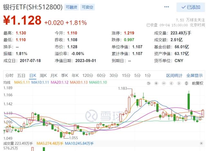The height and width of the screenshot is (151, 206).
Task: Open the three-dot more options menu
Action: coord(166,7)
